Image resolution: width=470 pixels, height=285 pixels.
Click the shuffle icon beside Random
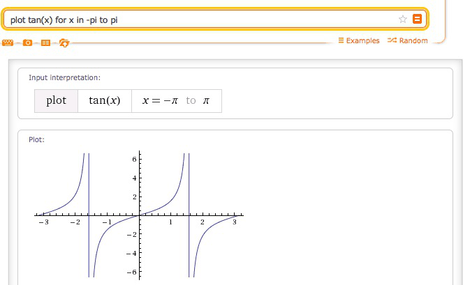[392, 40]
